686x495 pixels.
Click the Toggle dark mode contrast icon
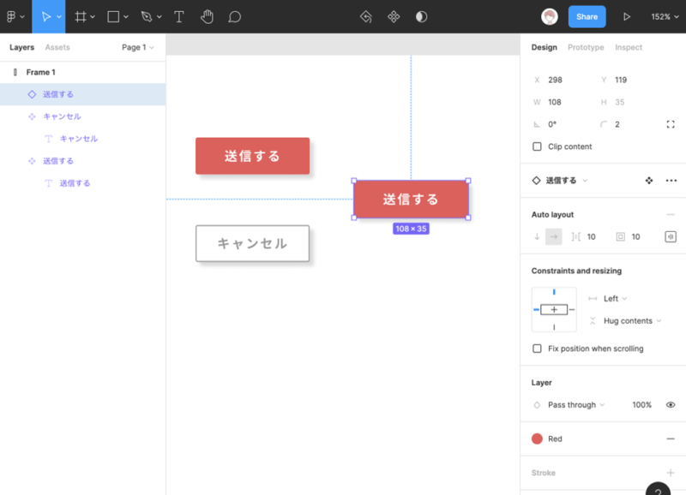click(421, 16)
